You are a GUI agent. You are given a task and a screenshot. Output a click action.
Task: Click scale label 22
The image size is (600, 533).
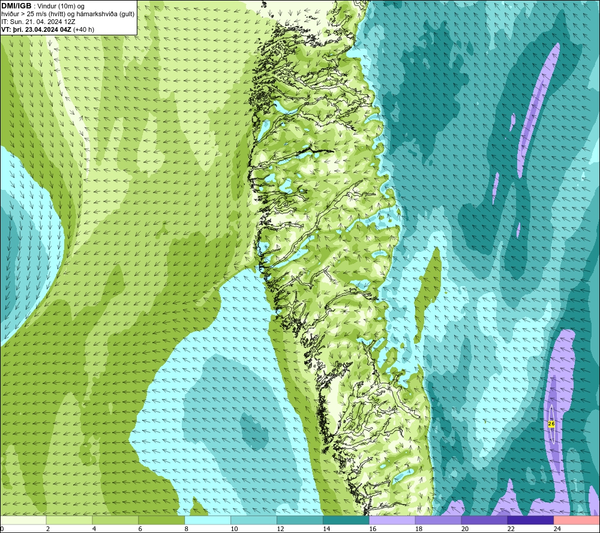[511, 529]
